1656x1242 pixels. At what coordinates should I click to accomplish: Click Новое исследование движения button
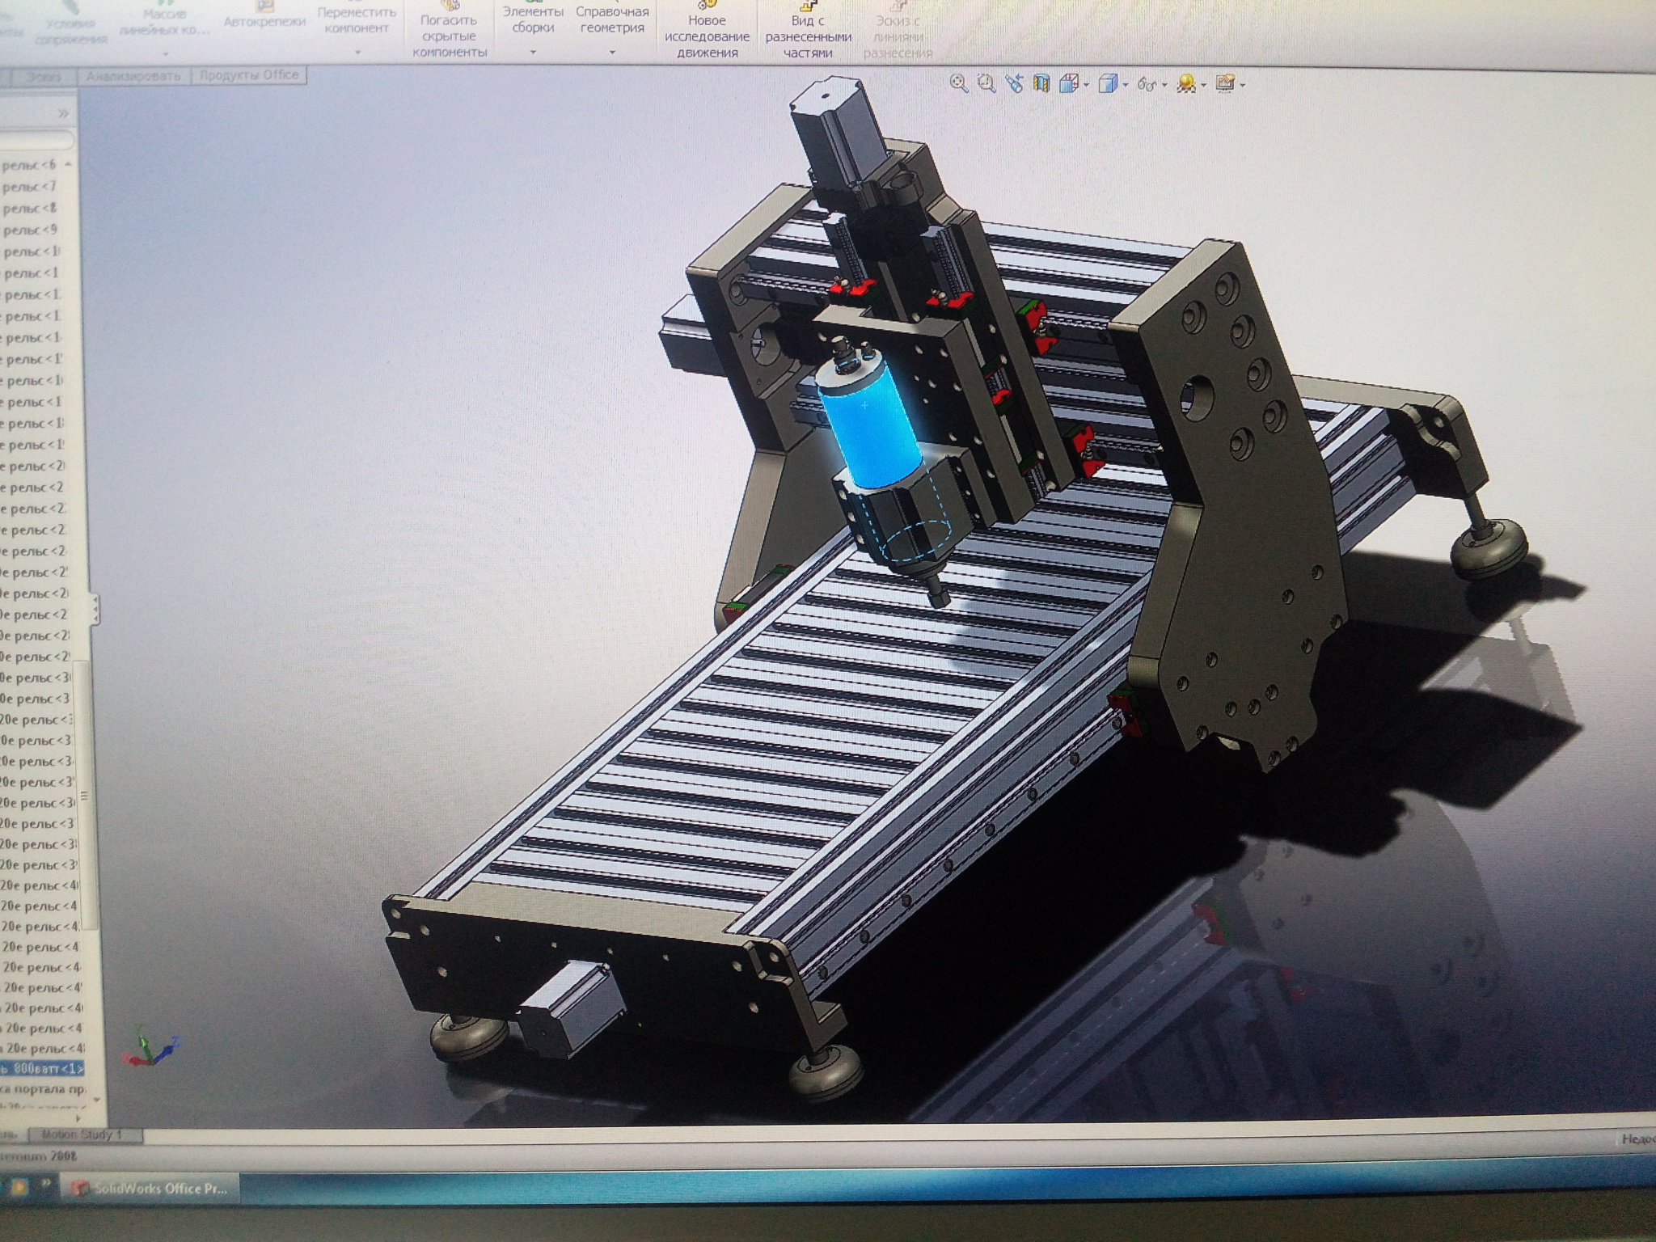[707, 36]
